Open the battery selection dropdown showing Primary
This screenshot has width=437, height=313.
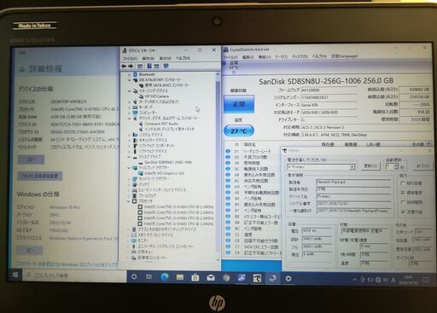[321, 167]
